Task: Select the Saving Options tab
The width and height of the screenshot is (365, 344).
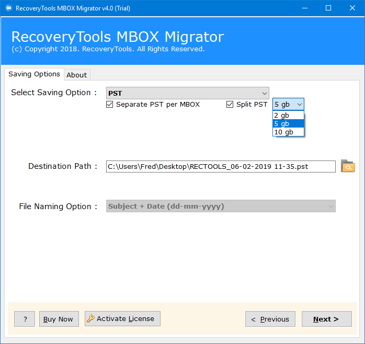Action: [34, 74]
